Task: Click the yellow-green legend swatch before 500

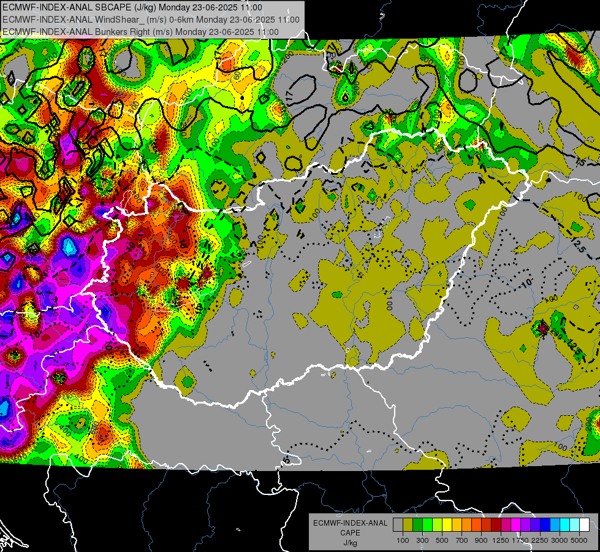Action: tap(438, 524)
